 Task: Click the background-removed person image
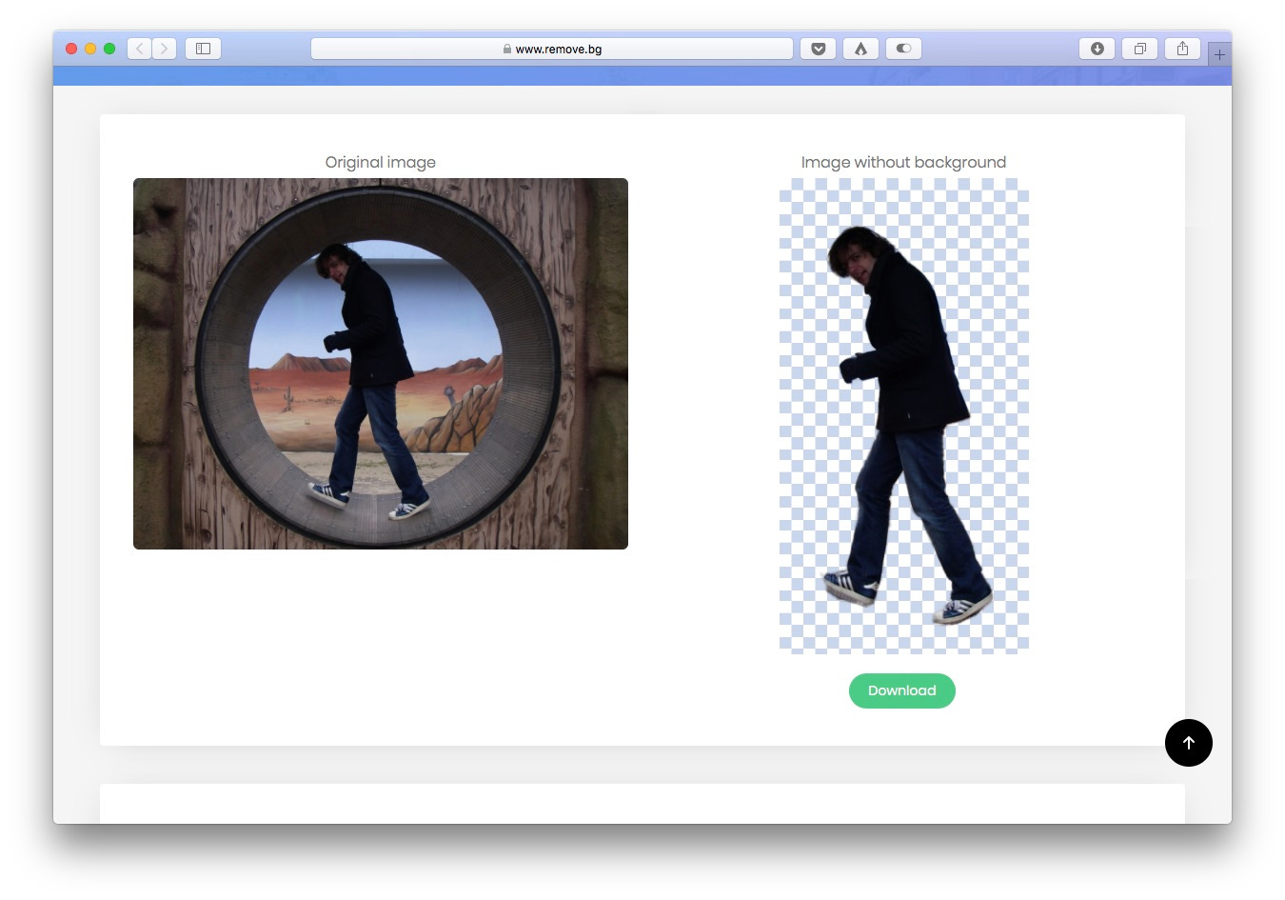[x=904, y=415]
